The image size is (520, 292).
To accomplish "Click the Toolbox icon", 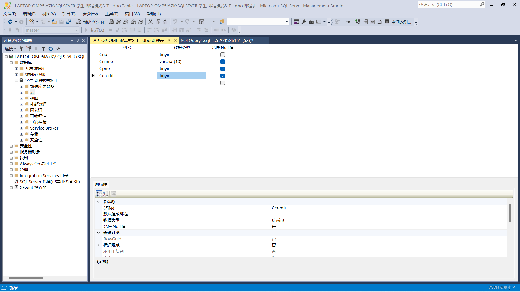I will 311,22.
